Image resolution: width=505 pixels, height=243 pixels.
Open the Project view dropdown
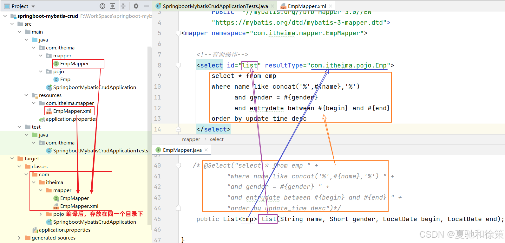pyautogui.click(x=33, y=6)
